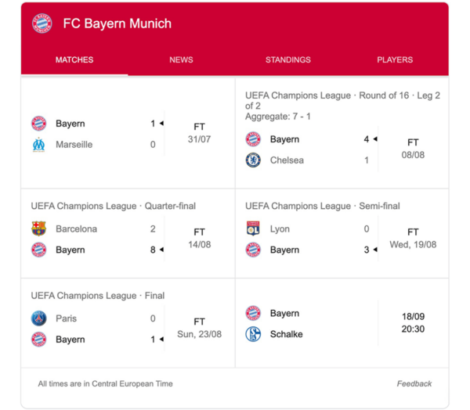
Task: Click the FC Bayern Munich header crest
Action: (x=42, y=23)
